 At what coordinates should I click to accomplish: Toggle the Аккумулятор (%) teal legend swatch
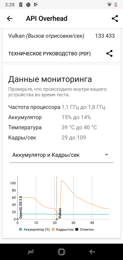coord(20,229)
